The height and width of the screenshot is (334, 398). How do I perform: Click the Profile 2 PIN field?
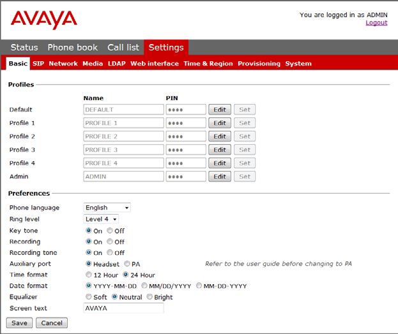[x=186, y=136]
